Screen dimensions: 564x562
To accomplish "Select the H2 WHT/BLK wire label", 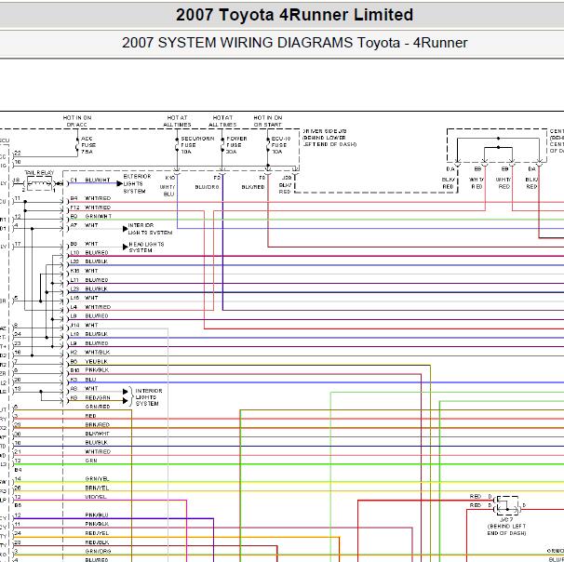I will coord(90,353).
